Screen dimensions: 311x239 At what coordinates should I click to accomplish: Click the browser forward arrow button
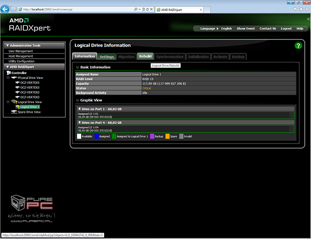(13, 9)
